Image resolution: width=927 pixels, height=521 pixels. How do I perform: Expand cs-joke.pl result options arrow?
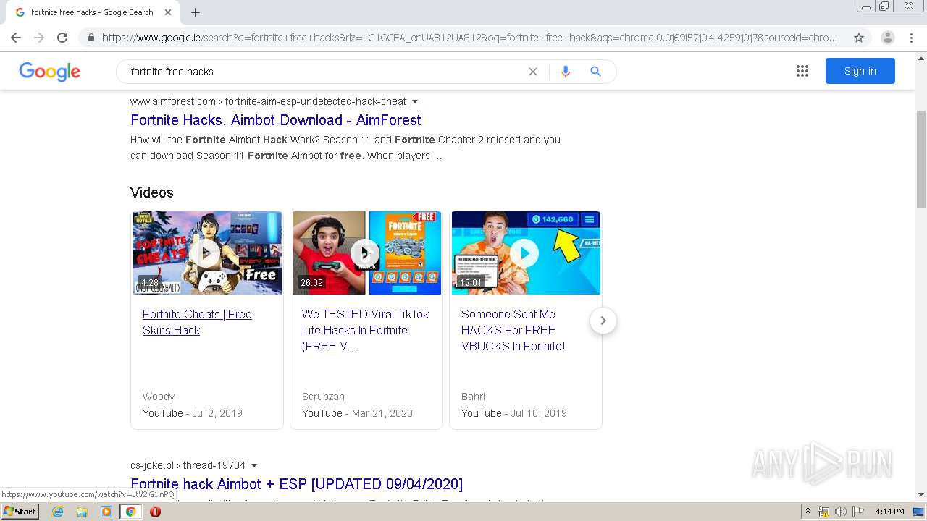click(x=254, y=465)
